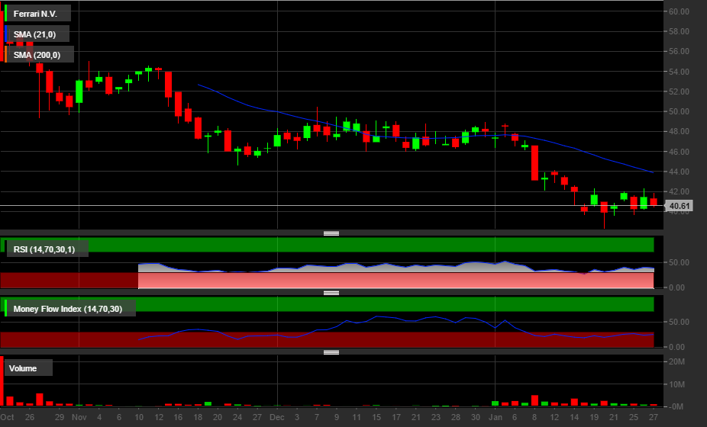Select the RSI (14,70,30,1) indicator label
Viewport: 707px width, 427px height.
tap(46, 249)
